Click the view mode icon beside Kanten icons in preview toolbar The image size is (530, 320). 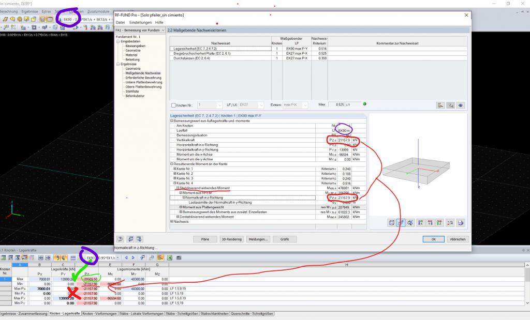tap(410, 223)
